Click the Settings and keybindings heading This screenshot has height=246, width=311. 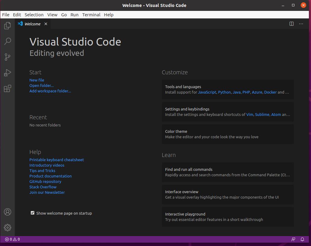coord(187,109)
